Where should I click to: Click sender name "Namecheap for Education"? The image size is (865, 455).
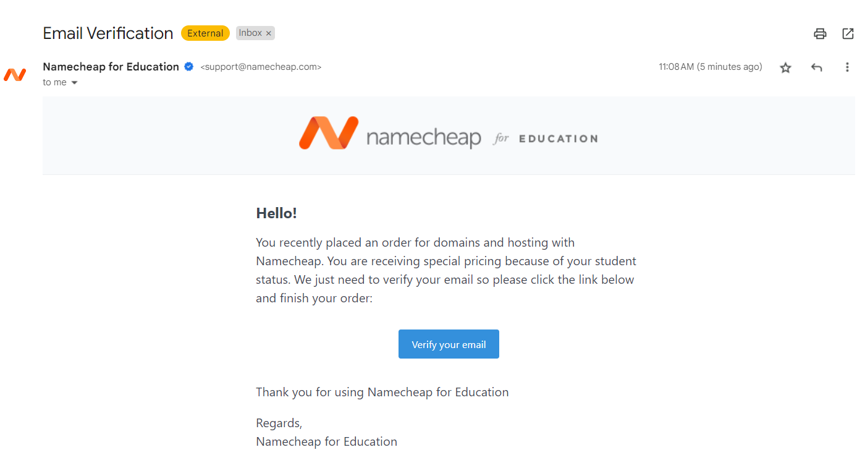[x=111, y=67]
